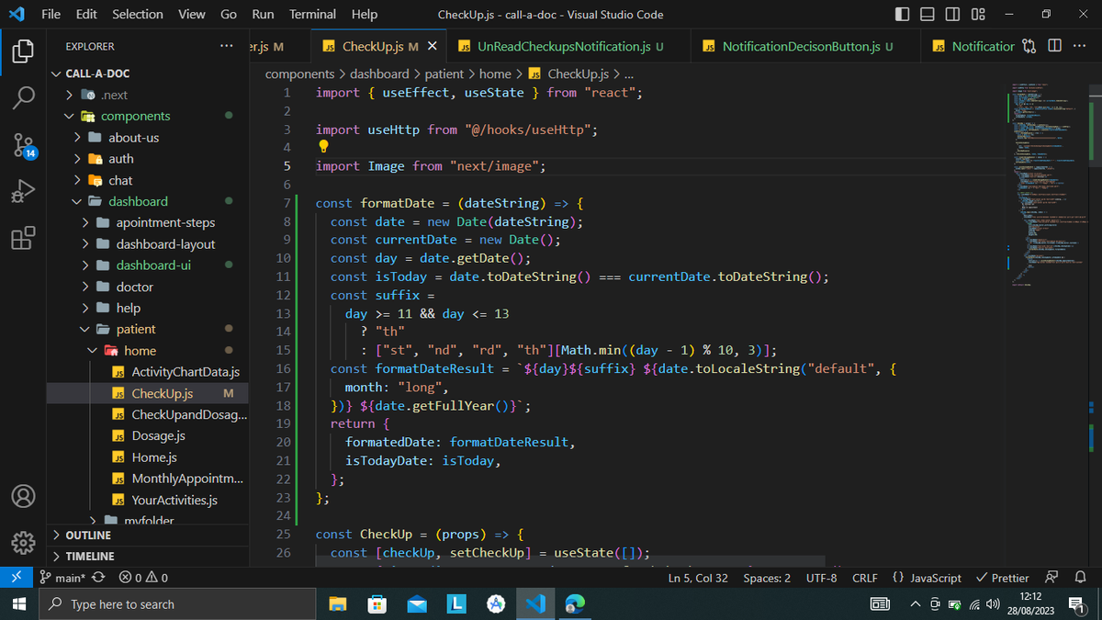Open the Extensions view
The image size is (1102, 620).
tap(23, 238)
